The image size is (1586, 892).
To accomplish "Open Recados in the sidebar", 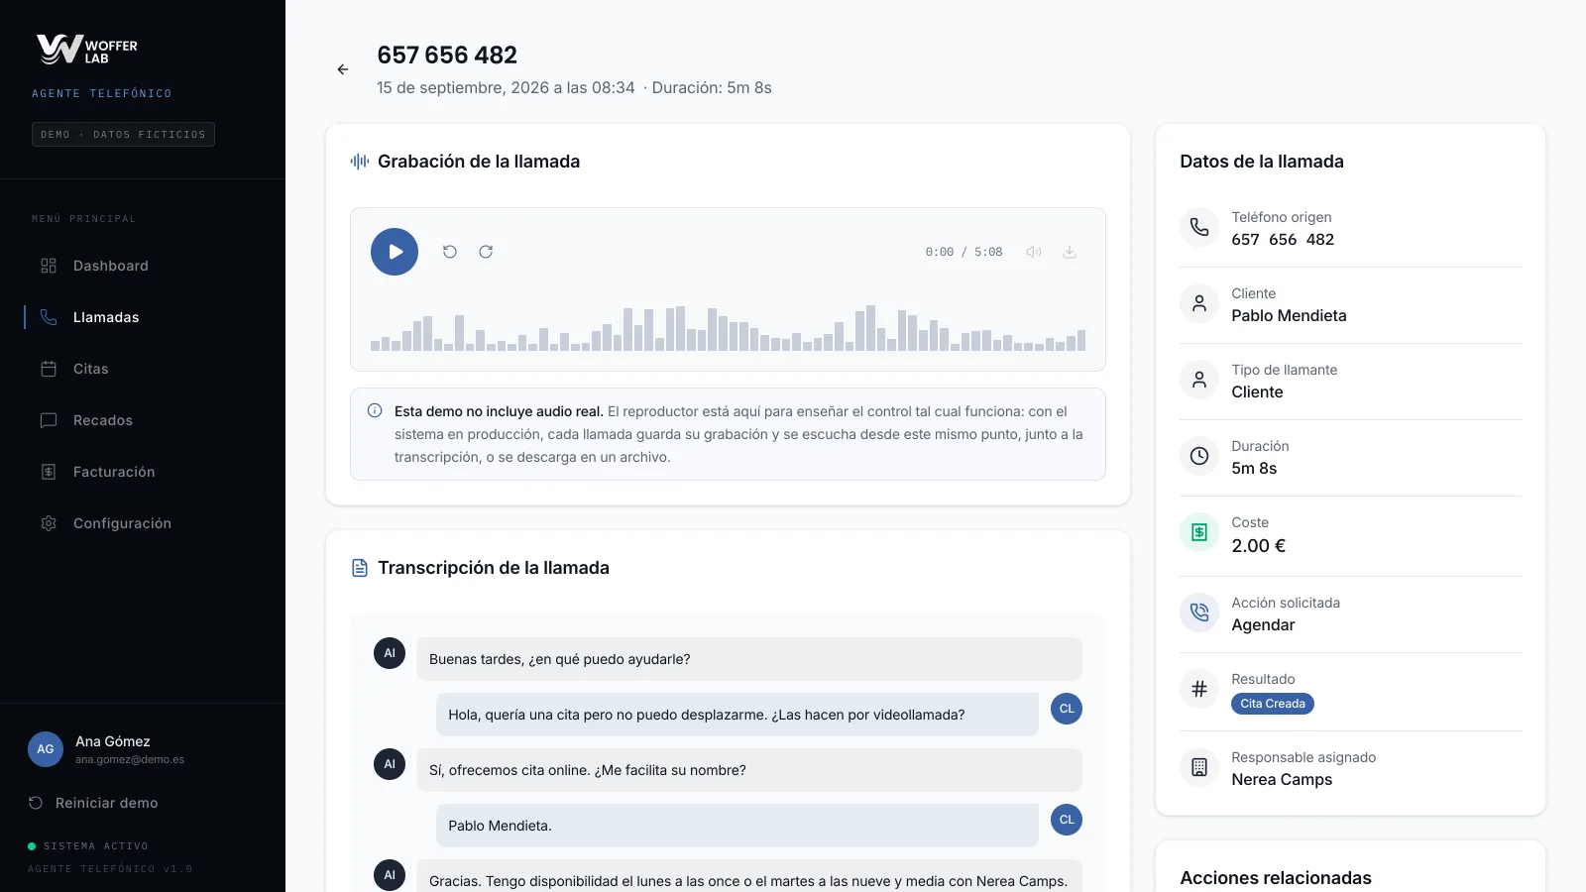I will (x=143, y=420).
